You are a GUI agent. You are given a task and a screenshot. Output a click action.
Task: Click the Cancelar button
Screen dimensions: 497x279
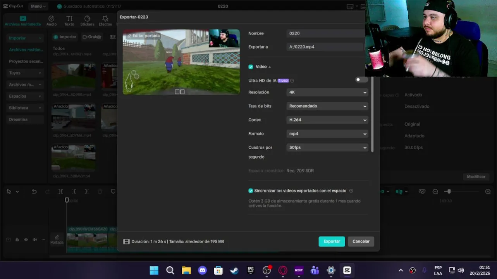pyautogui.click(x=361, y=241)
